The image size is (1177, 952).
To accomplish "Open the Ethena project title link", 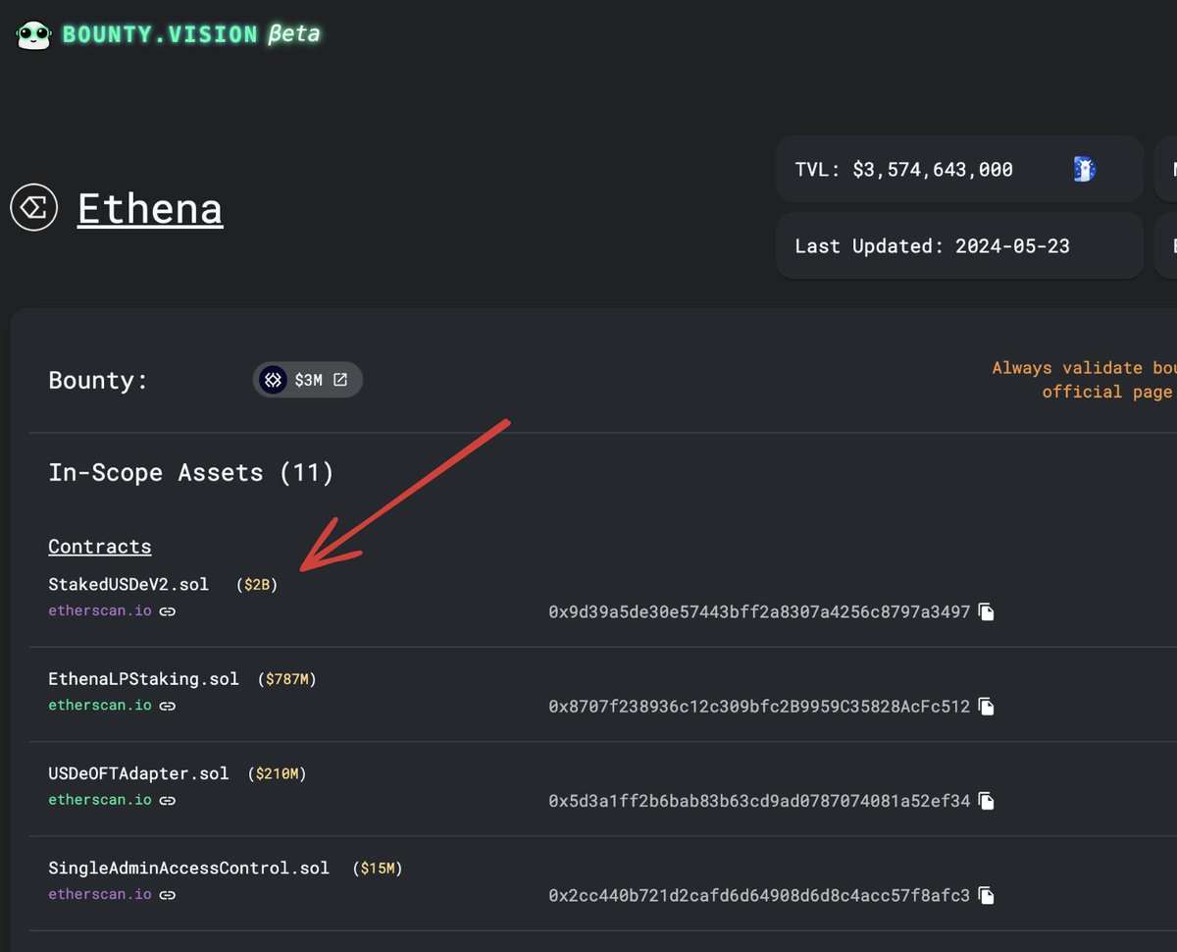I will click(x=150, y=209).
